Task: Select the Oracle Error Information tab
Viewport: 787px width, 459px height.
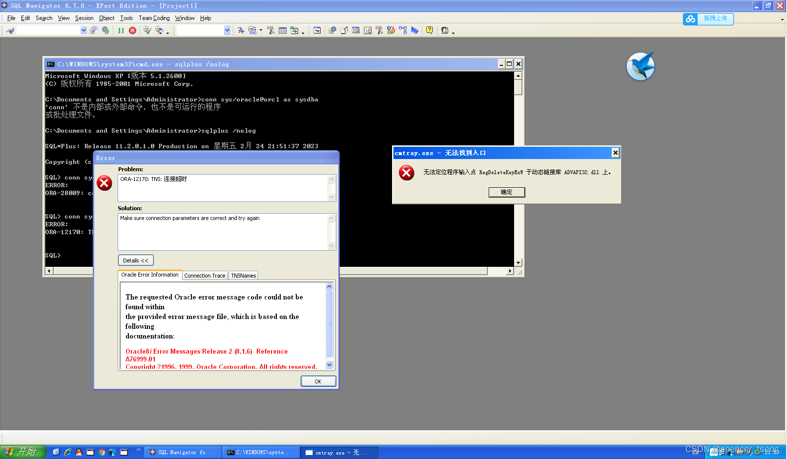Action: point(150,275)
